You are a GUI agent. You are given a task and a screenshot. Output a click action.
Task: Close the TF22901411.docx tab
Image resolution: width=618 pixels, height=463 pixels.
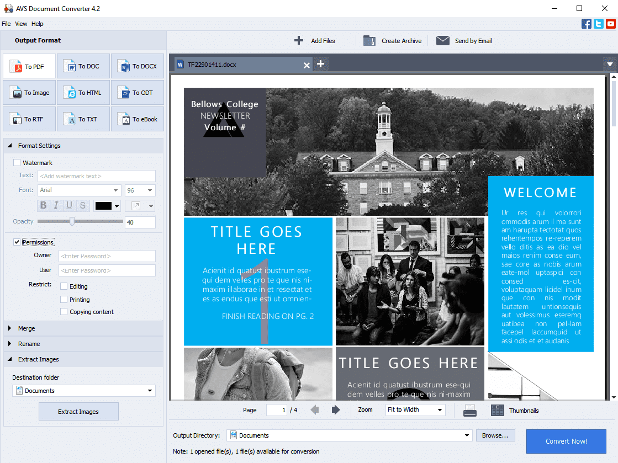[307, 65]
